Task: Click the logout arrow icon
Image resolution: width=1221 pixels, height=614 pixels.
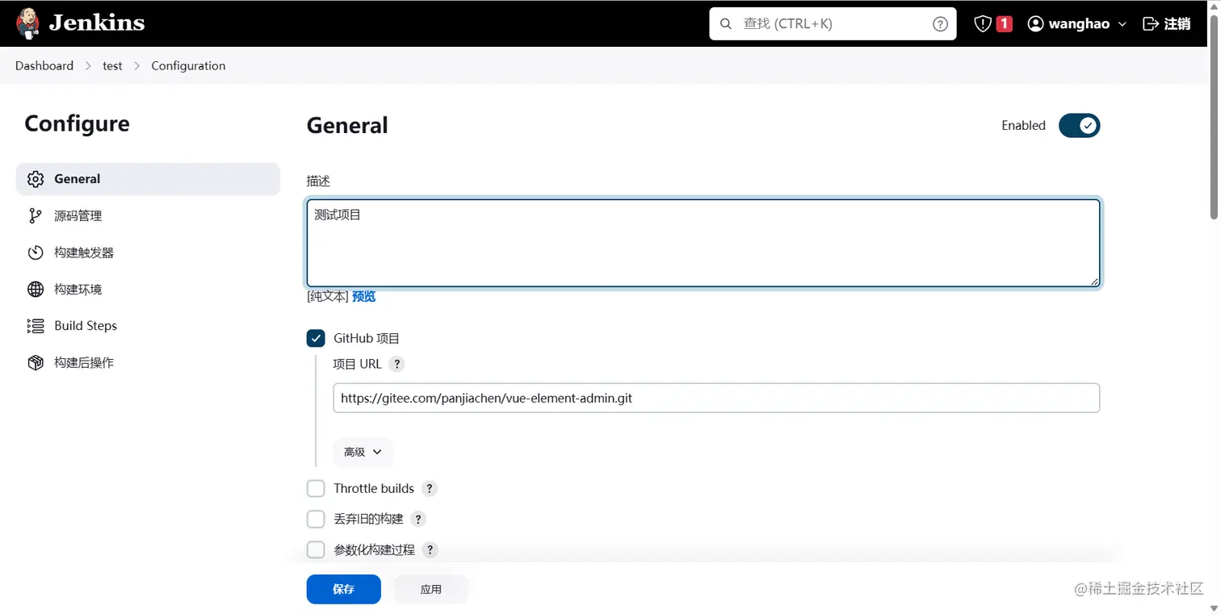Action: click(1151, 24)
